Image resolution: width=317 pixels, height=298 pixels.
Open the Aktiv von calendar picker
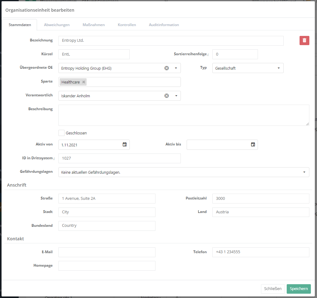(x=125, y=145)
